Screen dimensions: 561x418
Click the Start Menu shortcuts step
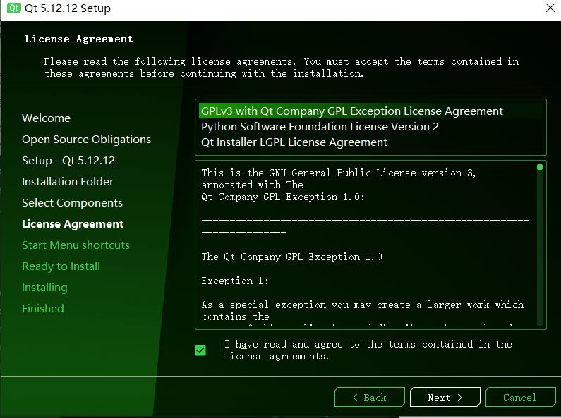point(76,245)
